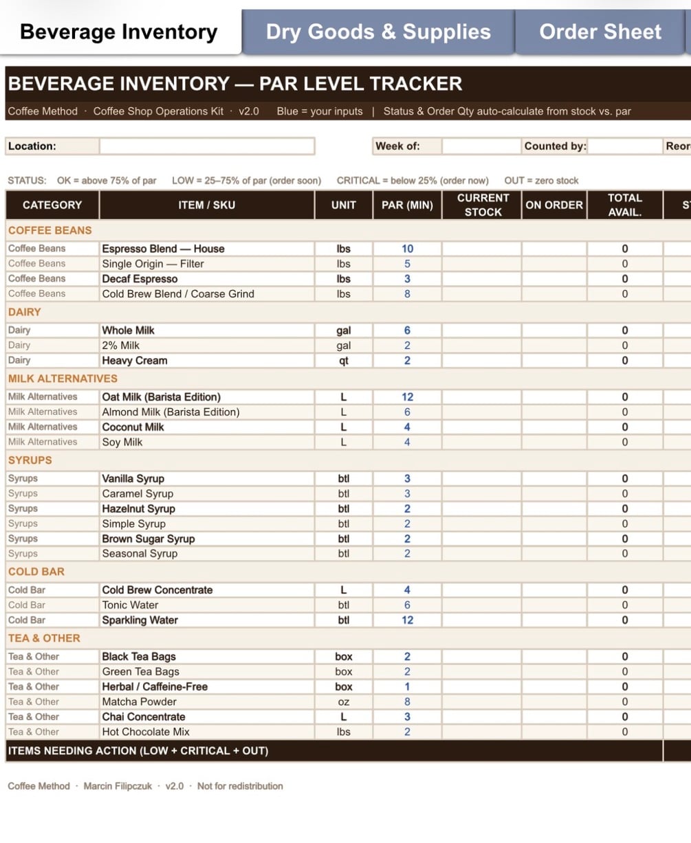Viewport: 691px width, 843px height.
Task: Select Current Stock cell for Vanilla Syrup
Action: click(x=481, y=479)
